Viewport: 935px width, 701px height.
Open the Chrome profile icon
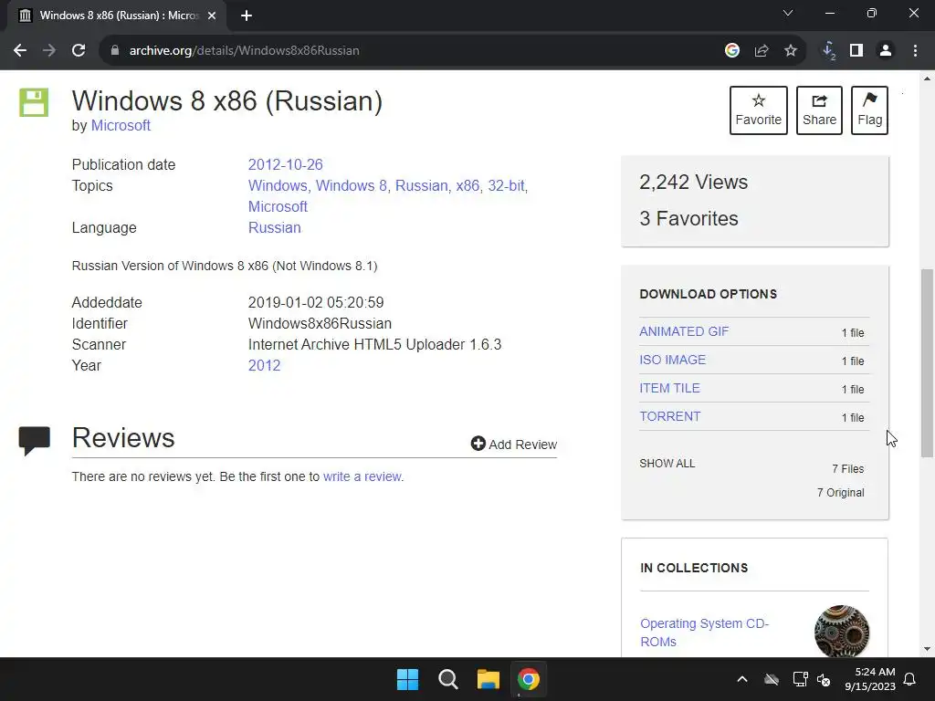tap(886, 51)
